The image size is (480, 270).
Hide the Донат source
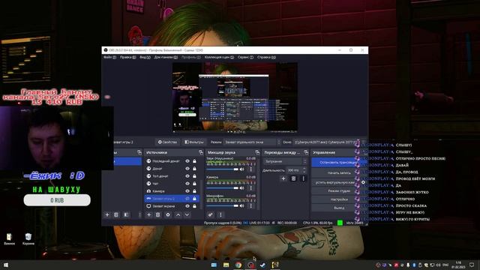[x=187, y=168]
